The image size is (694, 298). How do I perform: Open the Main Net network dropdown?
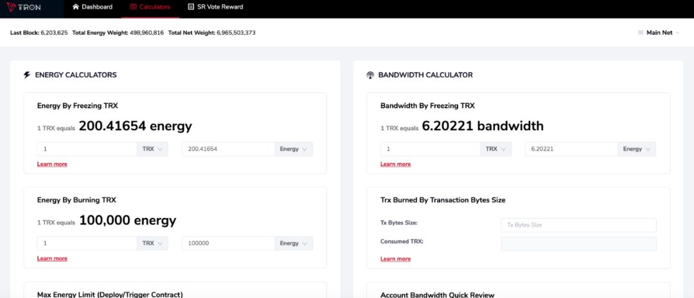click(x=659, y=33)
